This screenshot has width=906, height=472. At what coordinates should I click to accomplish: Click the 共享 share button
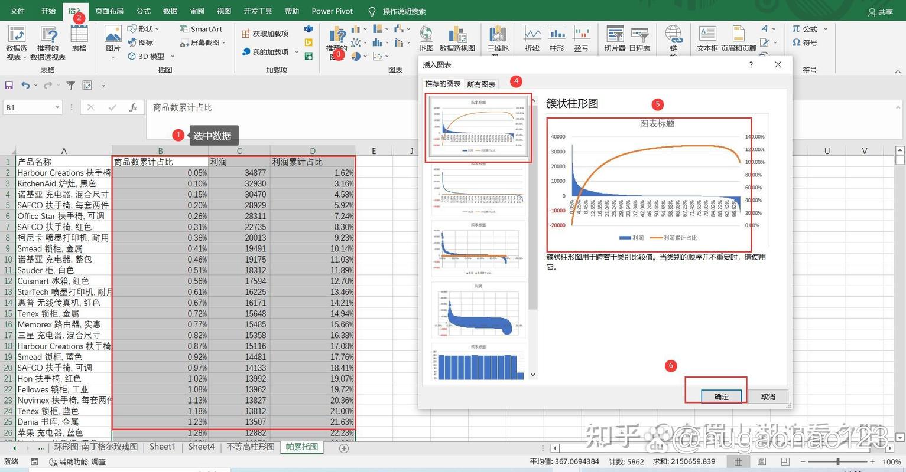881,12
